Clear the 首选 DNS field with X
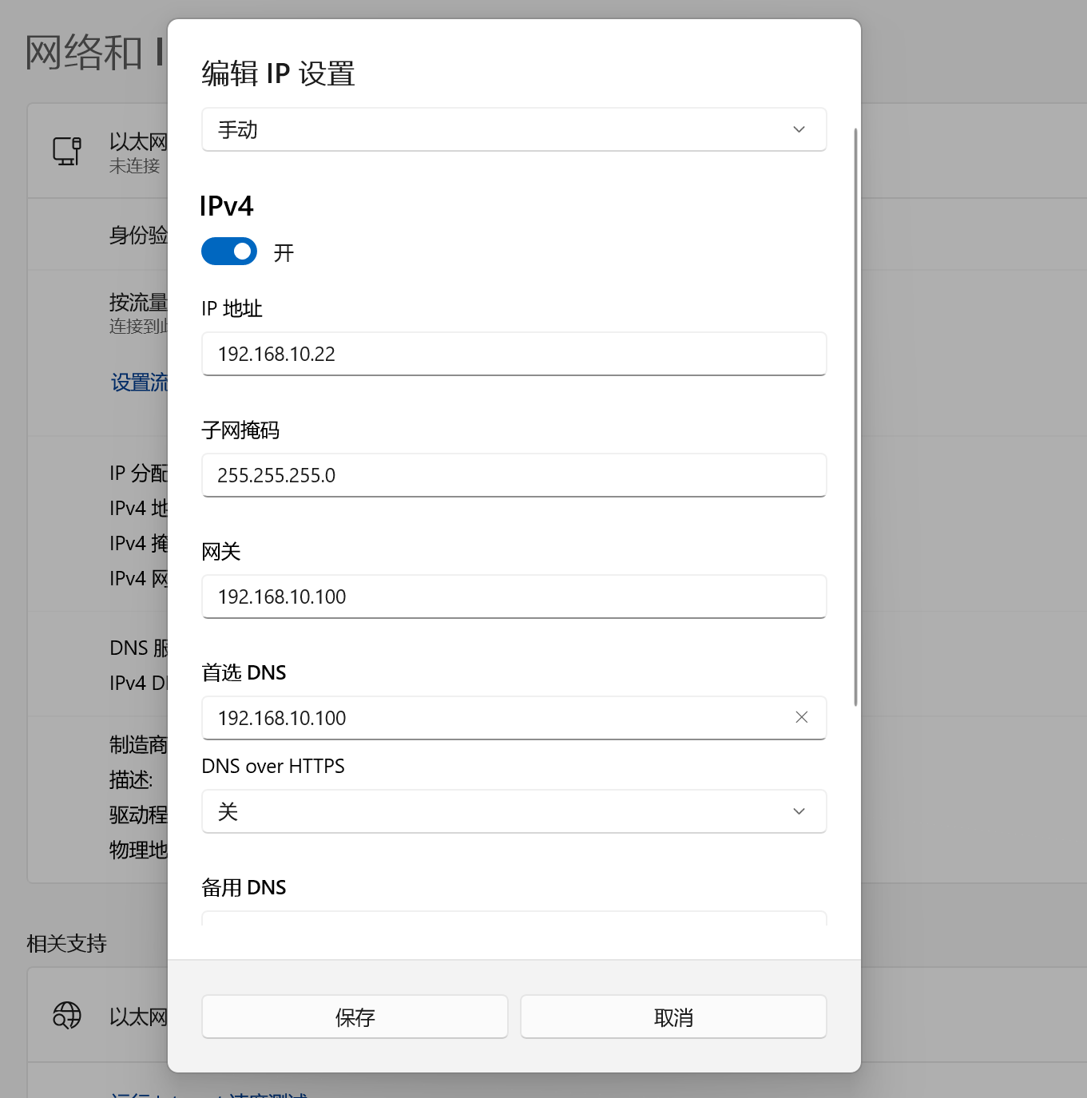 (x=802, y=718)
